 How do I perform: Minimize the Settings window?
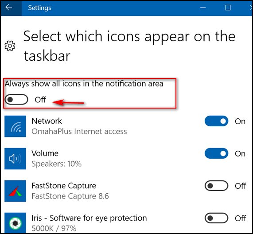[203, 8]
